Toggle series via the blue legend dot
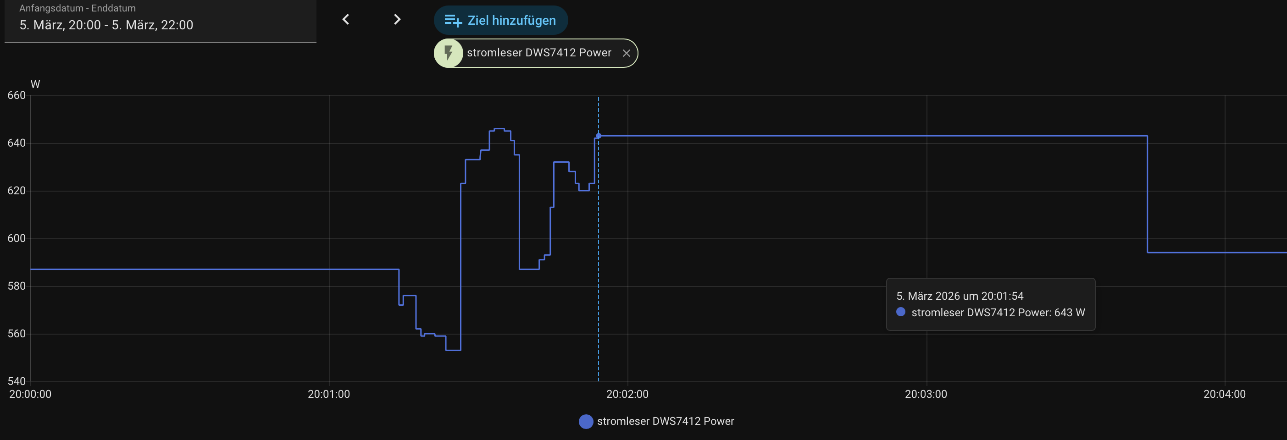The image size is (1287, 440). tap(586, 422)
